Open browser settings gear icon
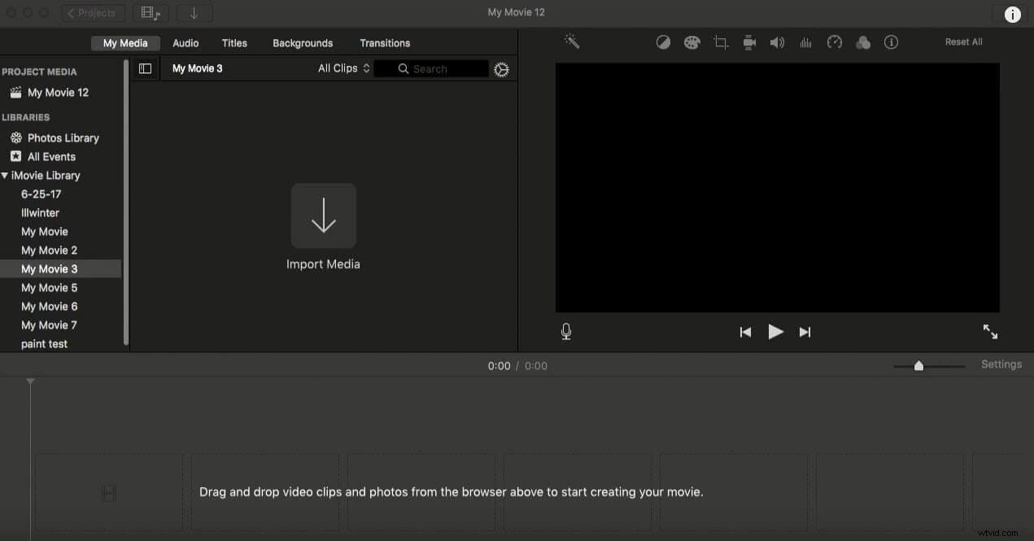 point(501,69)
